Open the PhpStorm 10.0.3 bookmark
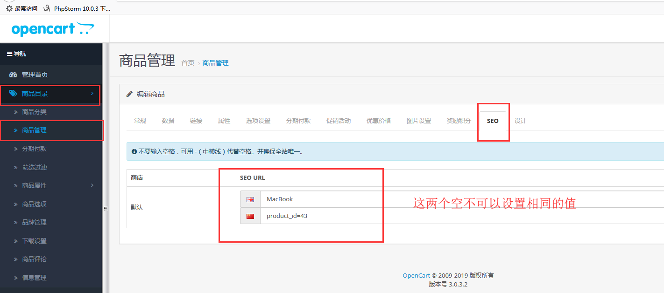The image size is (664, 293). [77, 8]
